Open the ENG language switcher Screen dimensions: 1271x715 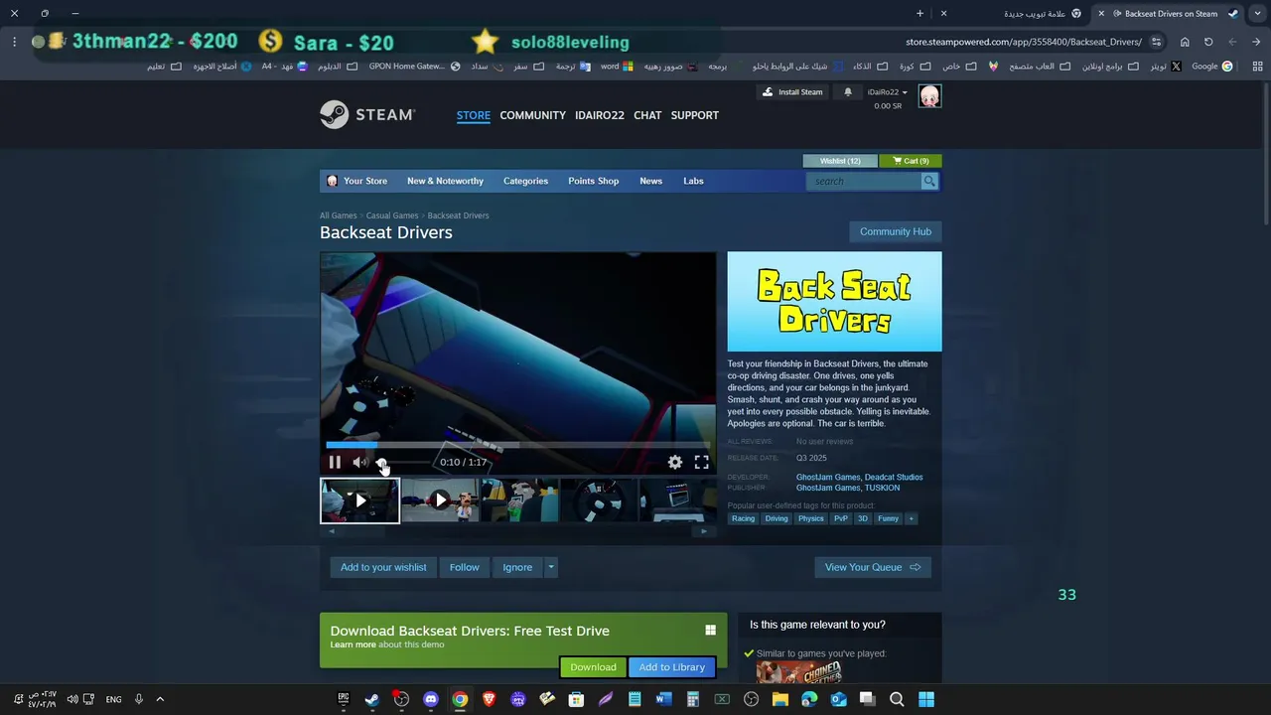pyautogui.click(x=113, y=699)
